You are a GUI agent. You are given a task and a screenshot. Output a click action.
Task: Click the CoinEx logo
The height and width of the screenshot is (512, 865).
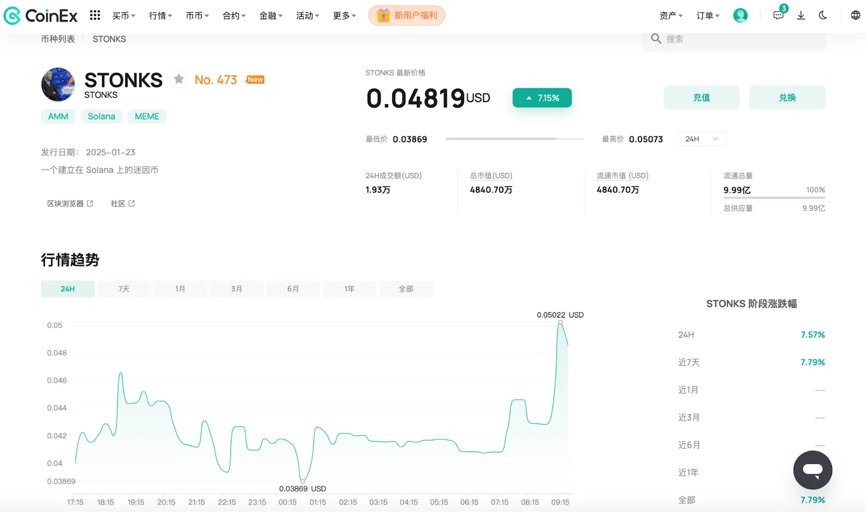tap(41, 16)
